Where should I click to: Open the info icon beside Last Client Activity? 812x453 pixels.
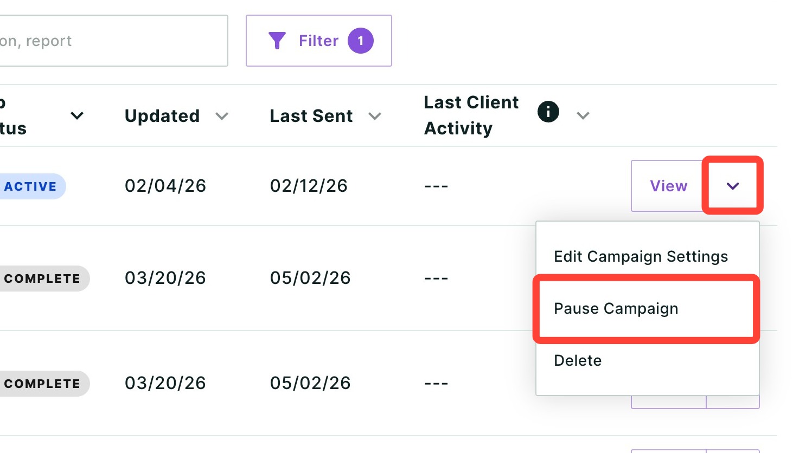[548, 112]
